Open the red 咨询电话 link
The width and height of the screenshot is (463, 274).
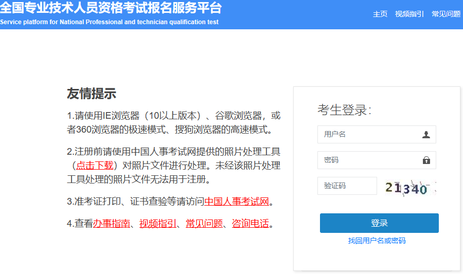pos(250,224)
